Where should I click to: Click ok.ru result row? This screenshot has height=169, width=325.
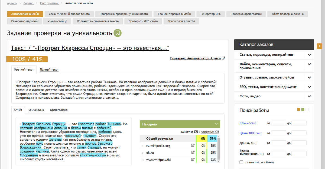pyautogui.click(x=179, y=153)
